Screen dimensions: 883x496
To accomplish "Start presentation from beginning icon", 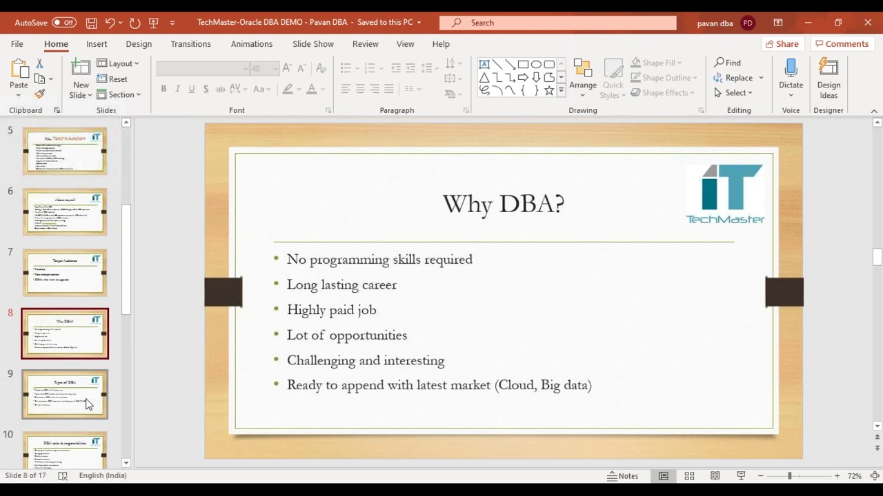I will coord(153,23).
